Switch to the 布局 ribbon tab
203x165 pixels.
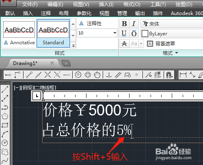[63, 13]
